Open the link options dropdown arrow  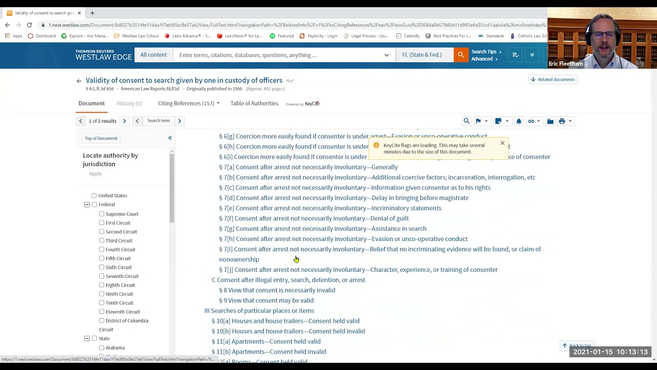tap(538, 121)
